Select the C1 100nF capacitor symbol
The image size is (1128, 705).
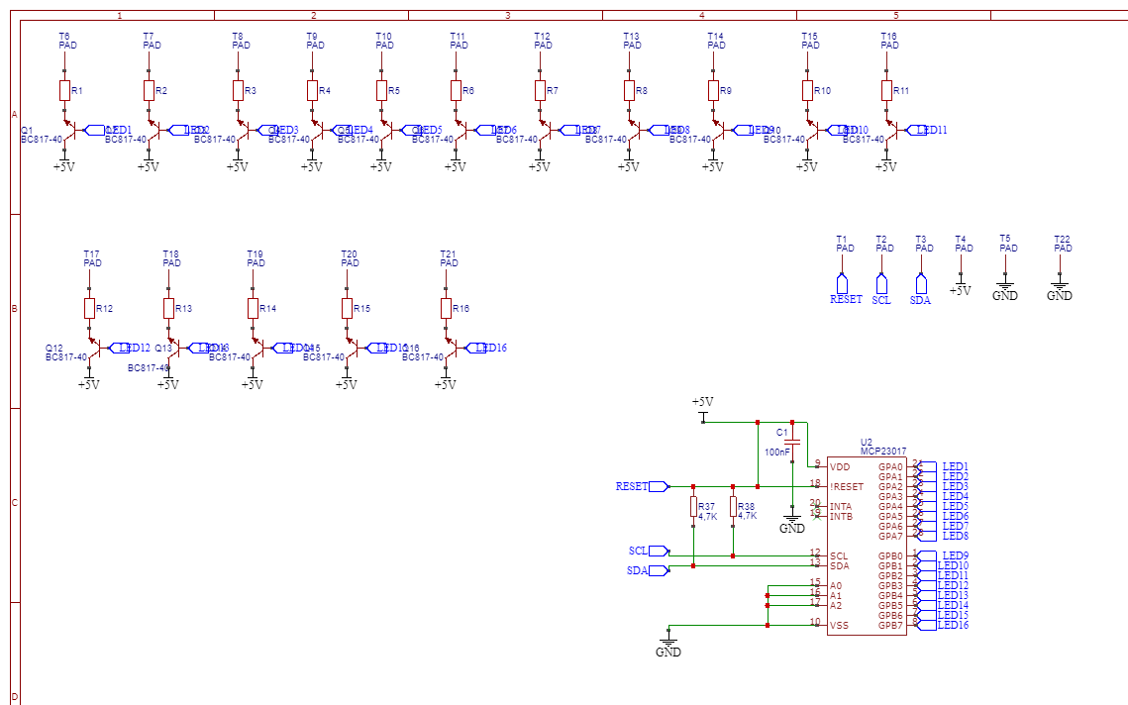point(792,441)
